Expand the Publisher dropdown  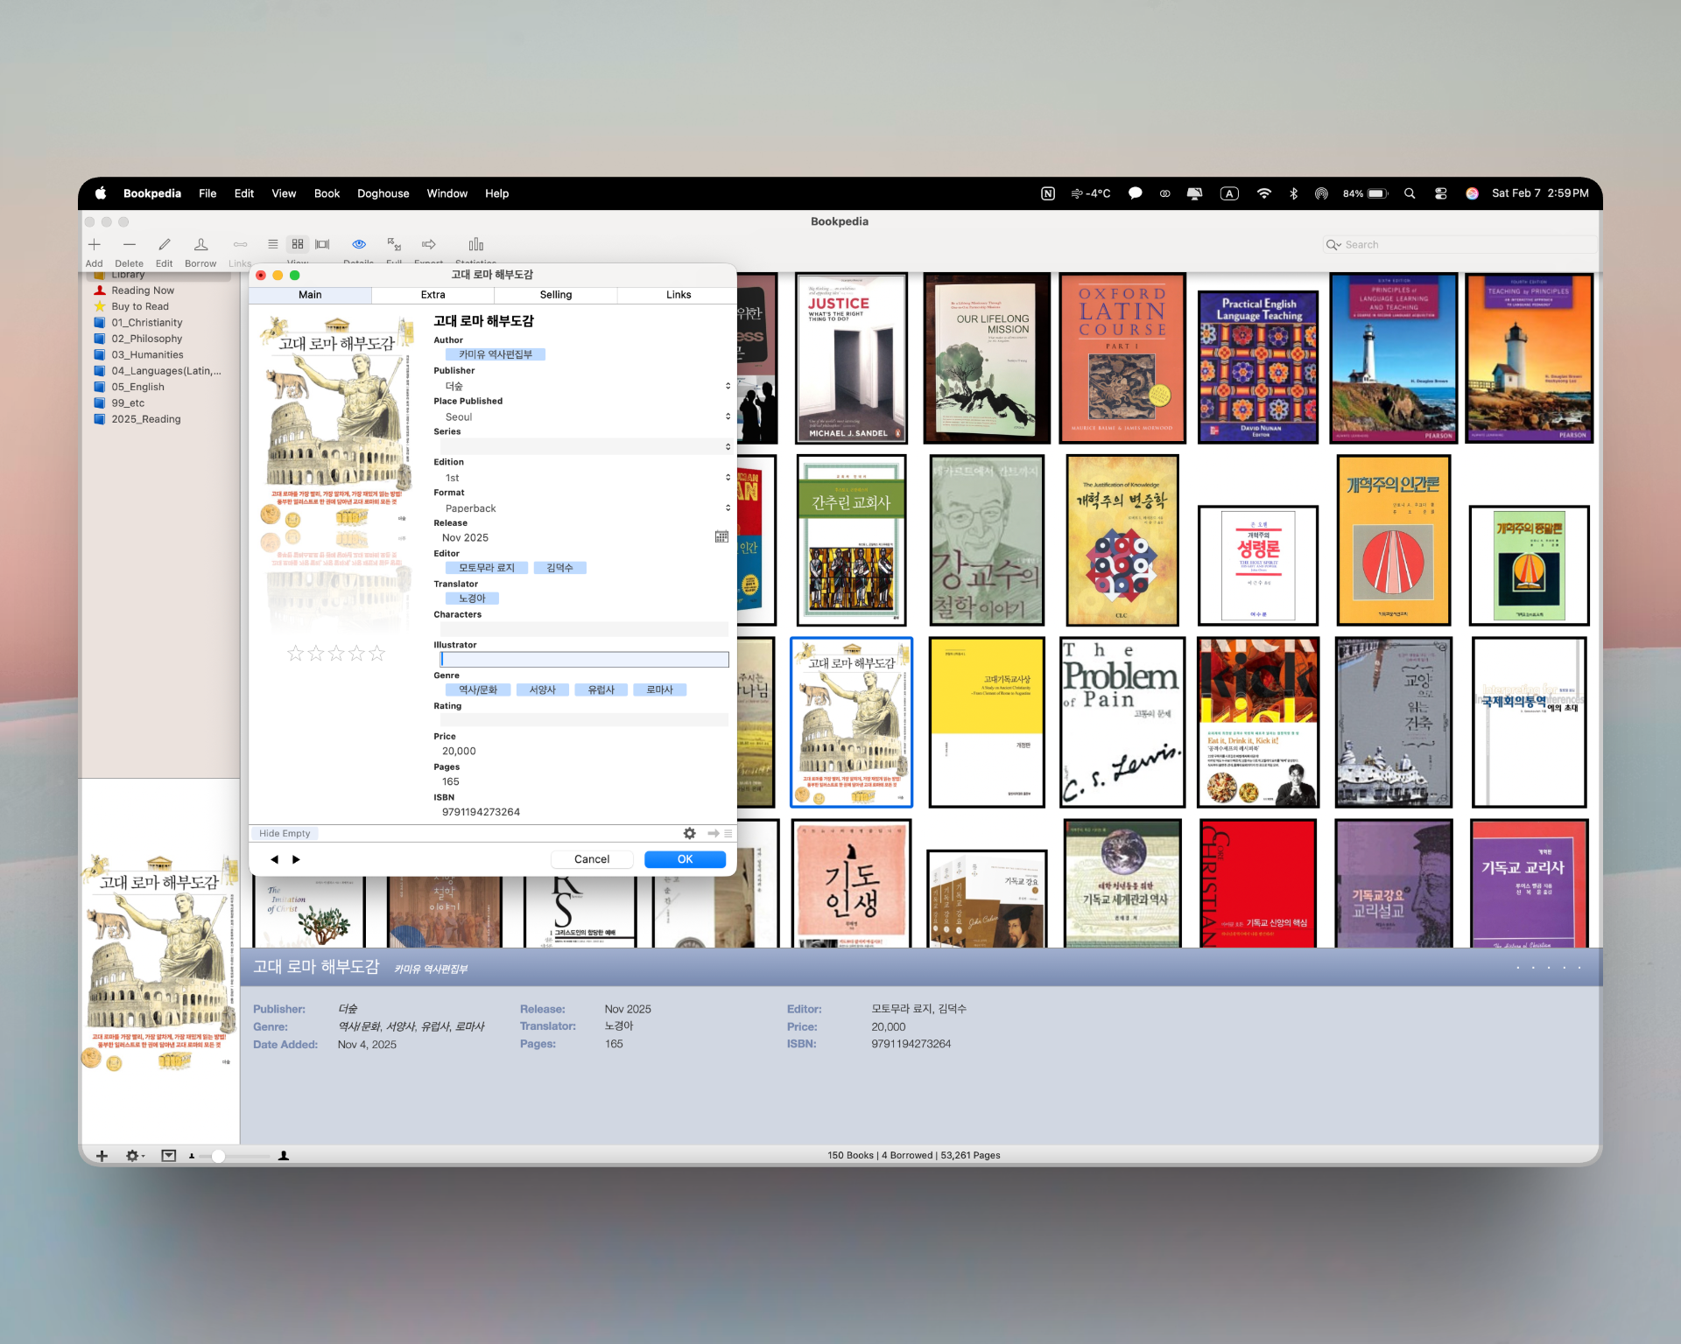[x=728, y=386]
